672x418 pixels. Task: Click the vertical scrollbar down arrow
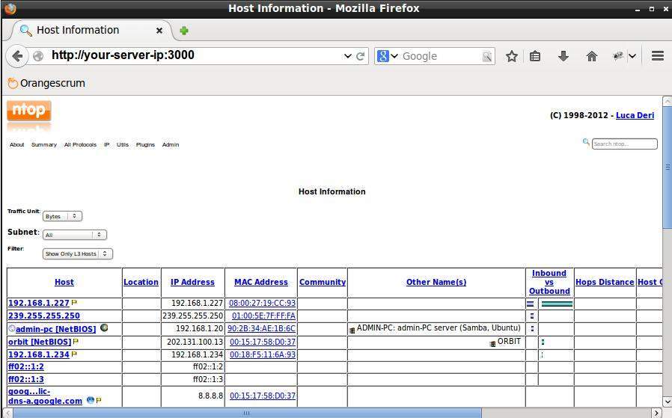(668, 402)
